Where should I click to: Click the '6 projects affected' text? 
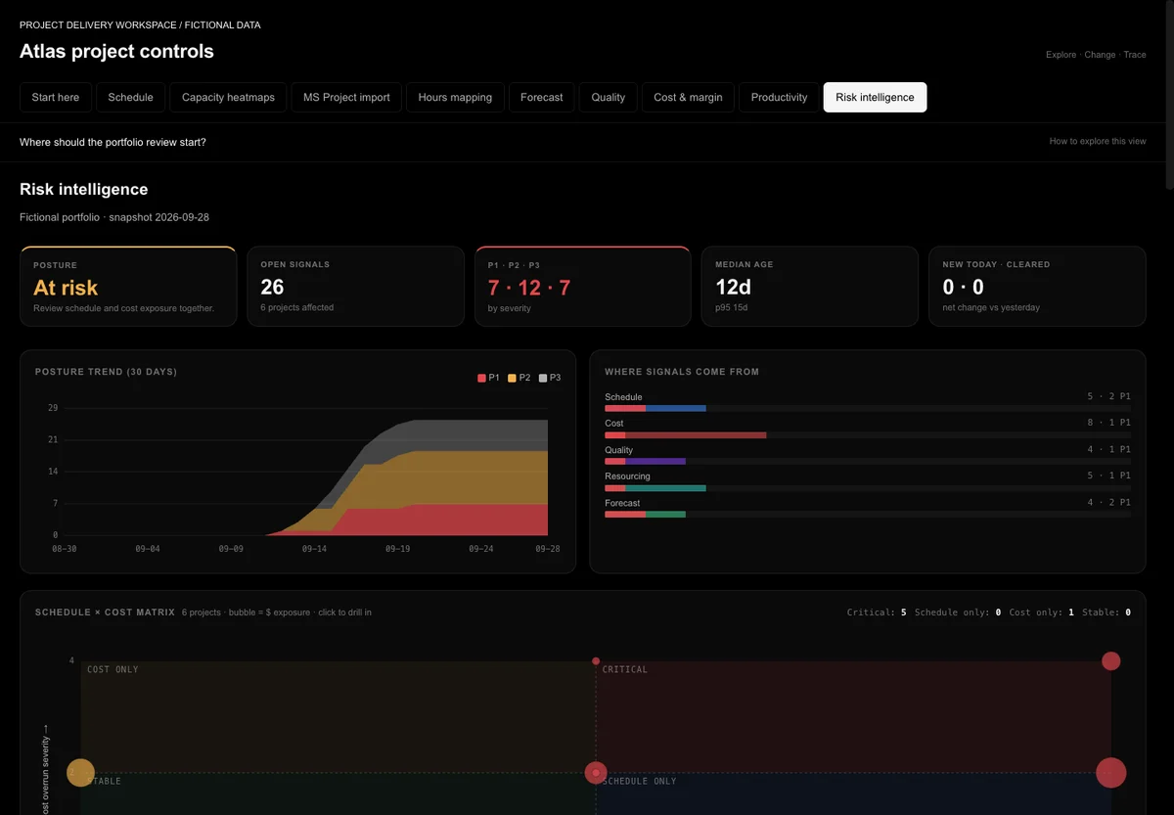296,308
